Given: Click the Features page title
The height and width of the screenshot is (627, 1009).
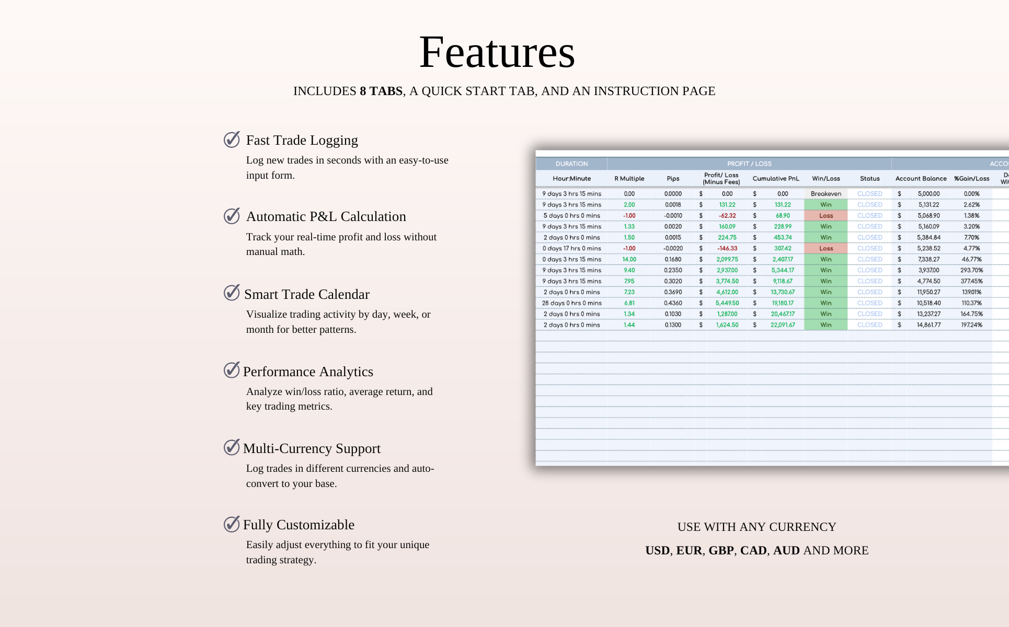Looking at the screenshot, I should point(497,52).
